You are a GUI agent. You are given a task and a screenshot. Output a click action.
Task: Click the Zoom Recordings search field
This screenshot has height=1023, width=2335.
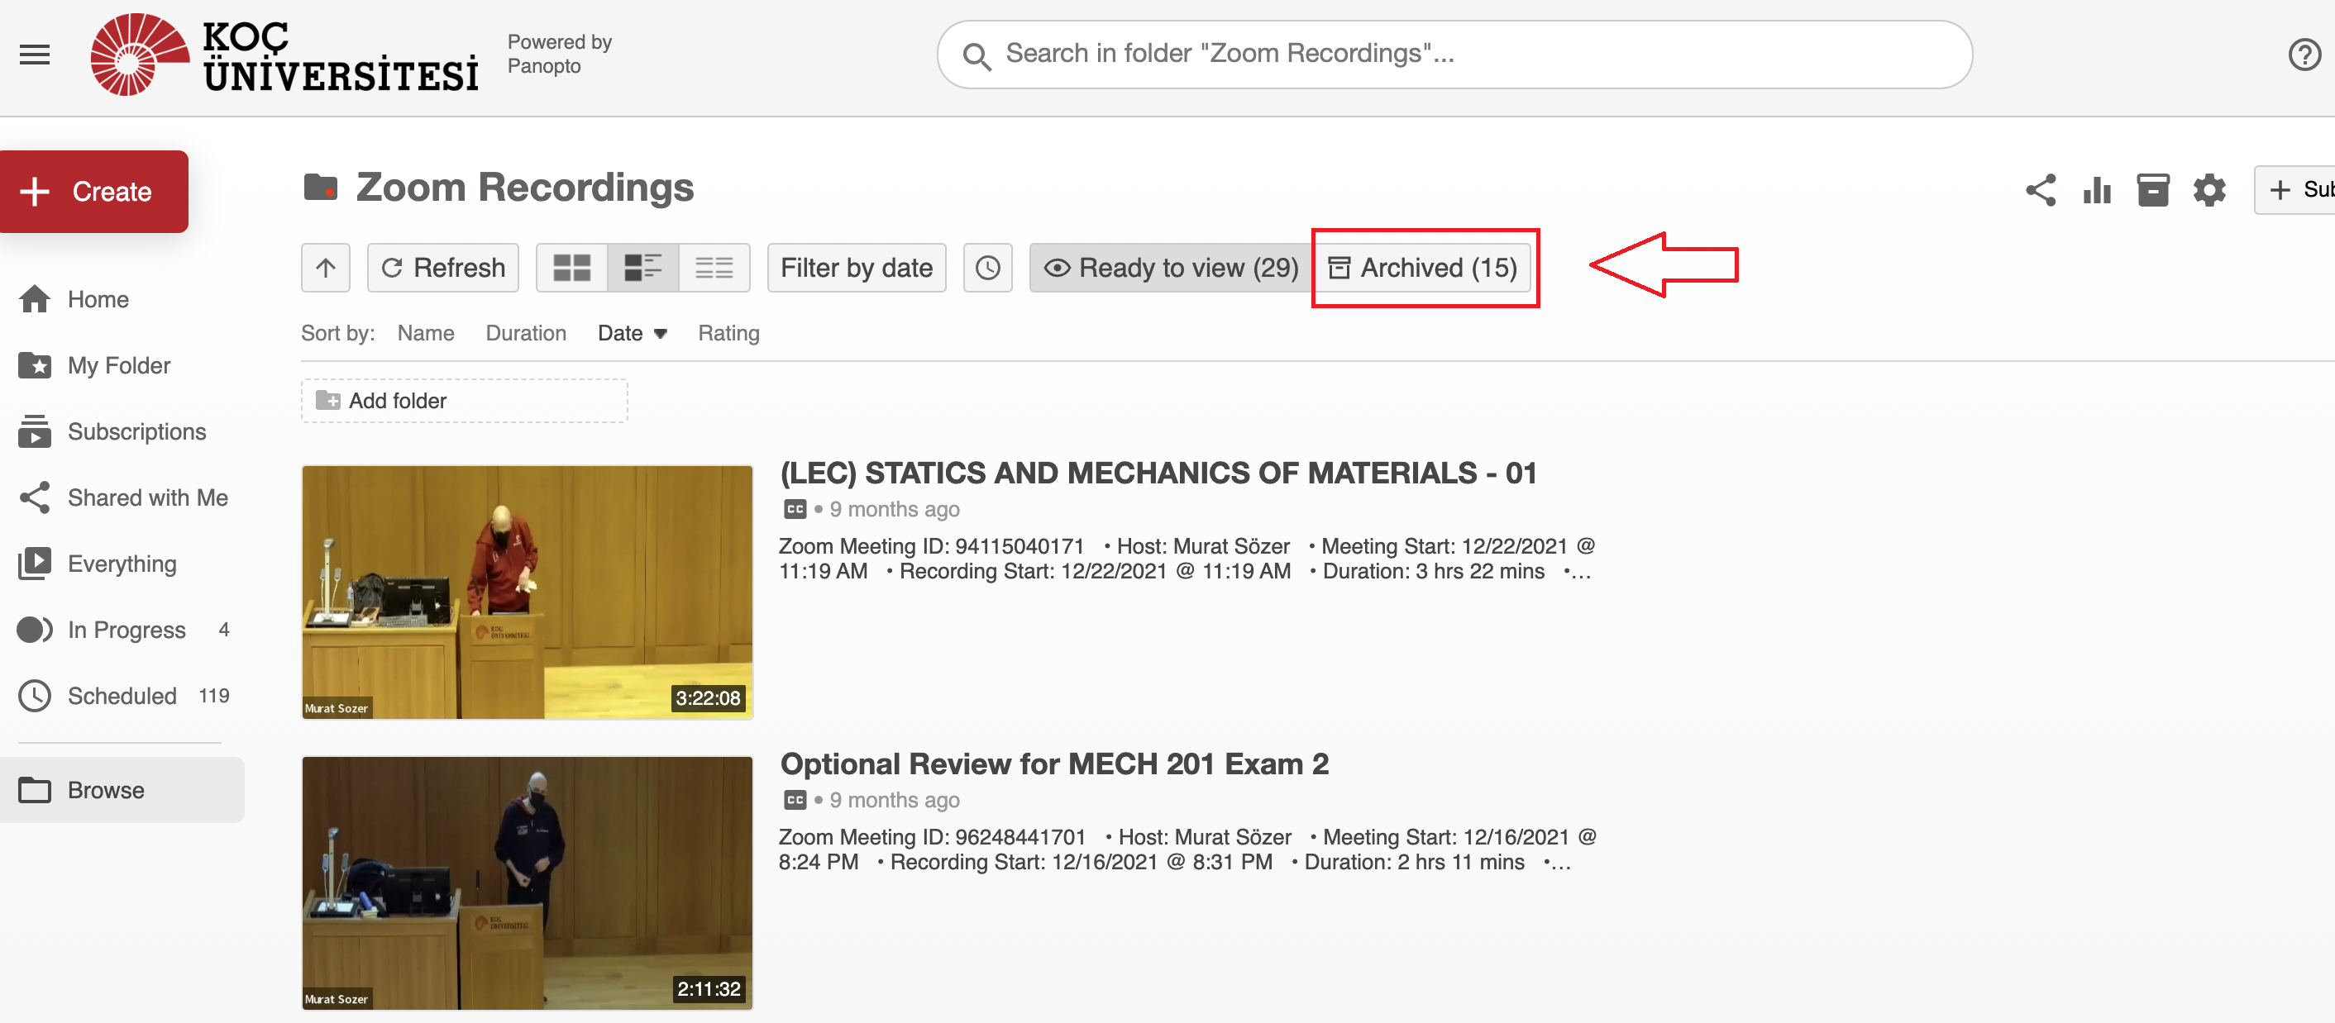click(x=1454, y=55)
